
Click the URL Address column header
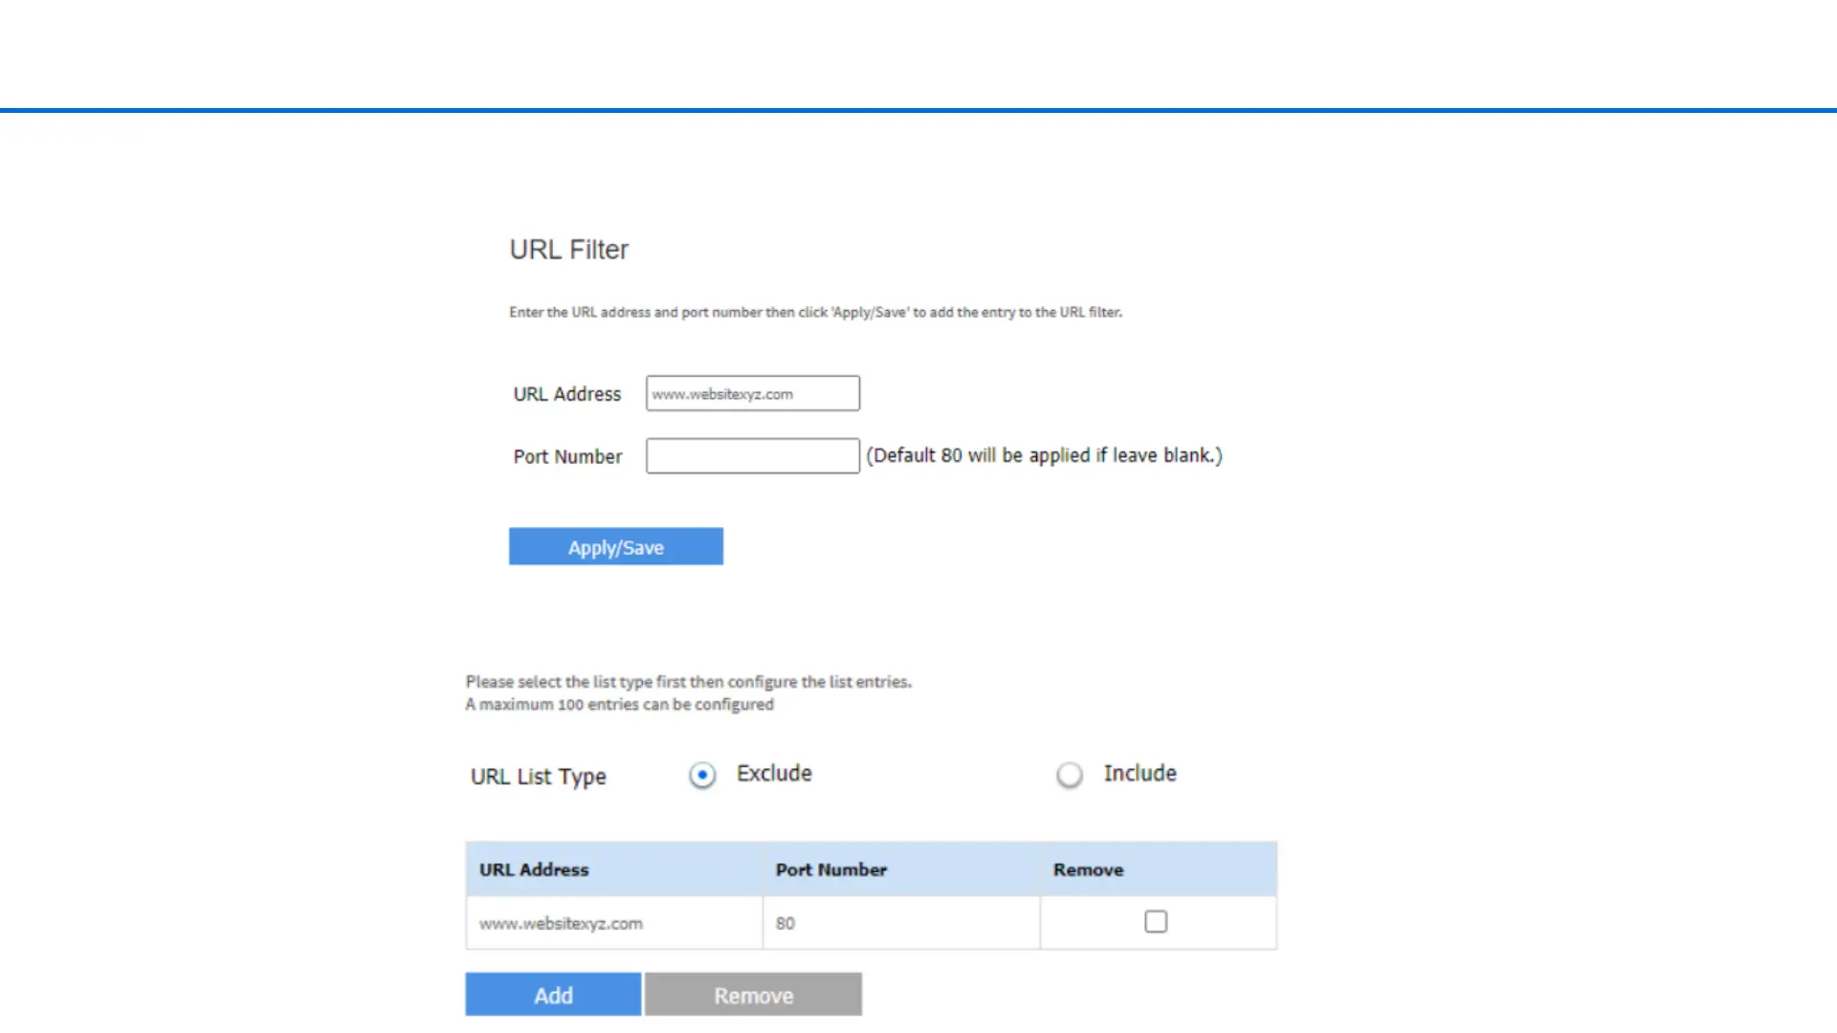tap(534, 869)
